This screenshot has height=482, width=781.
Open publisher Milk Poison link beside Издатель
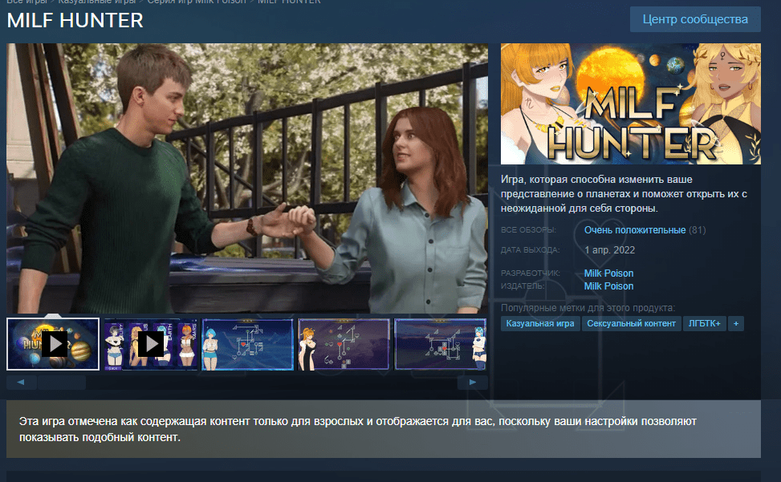(x=608, y=286)
